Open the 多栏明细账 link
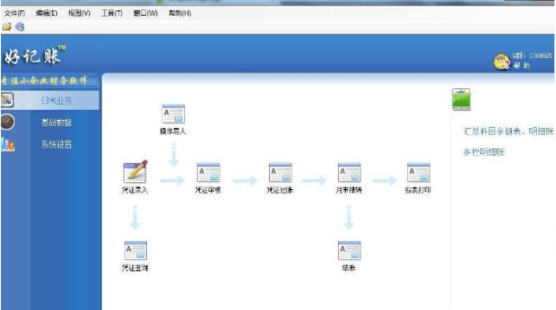Screen dimensions: 556x310 coord(484,152)
